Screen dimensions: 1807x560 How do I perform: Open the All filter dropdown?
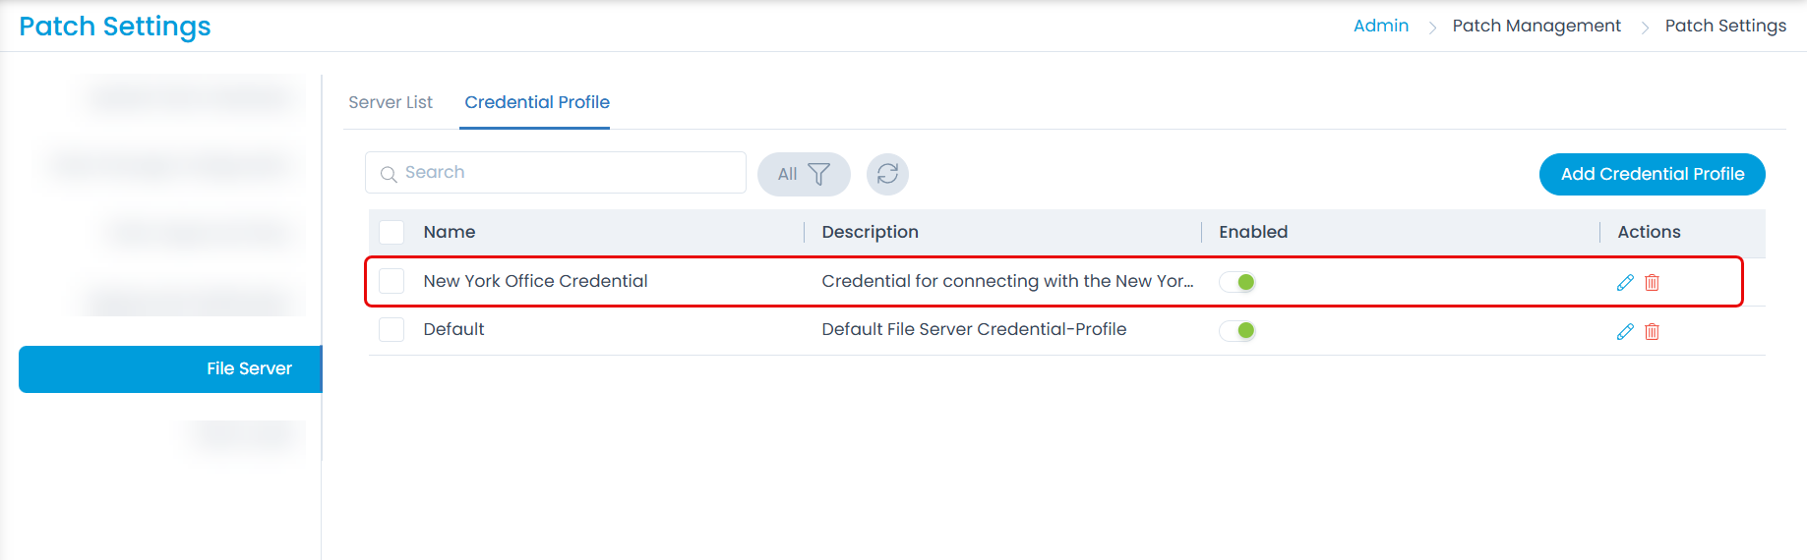804,174
